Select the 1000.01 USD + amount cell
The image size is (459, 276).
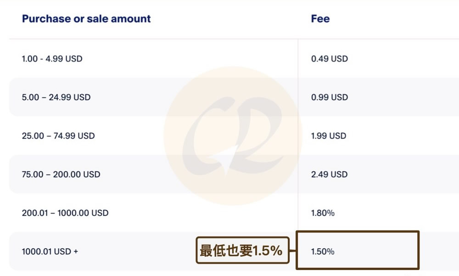(x=50, y=252)
